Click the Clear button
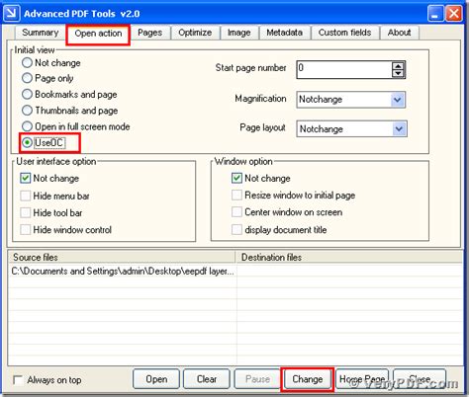 tap(207, 379)
